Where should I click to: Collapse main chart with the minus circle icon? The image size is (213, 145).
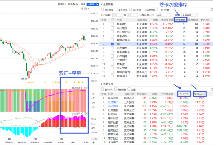coord(82,9)
